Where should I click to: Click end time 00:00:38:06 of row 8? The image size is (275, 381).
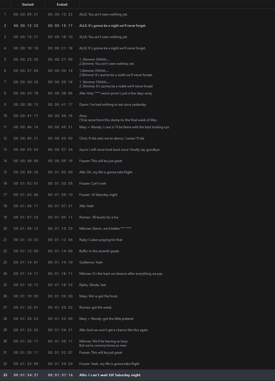(60, 93)
